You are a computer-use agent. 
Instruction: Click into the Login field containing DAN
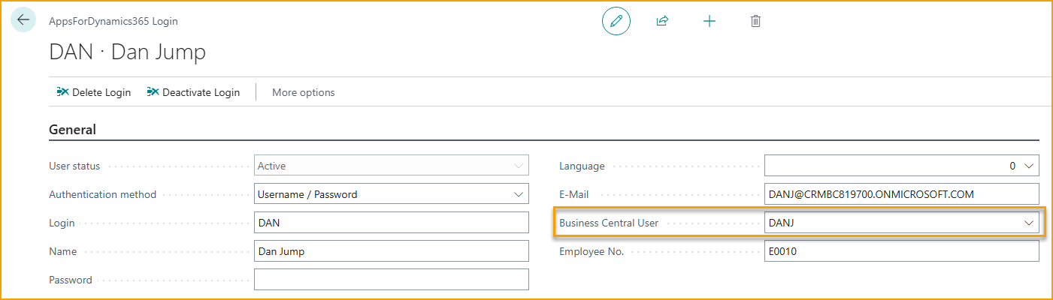point(391,223)
